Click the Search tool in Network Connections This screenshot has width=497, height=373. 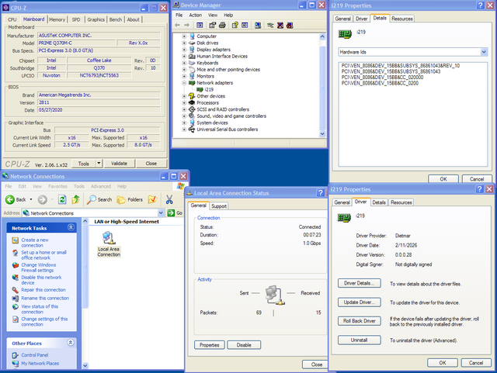coord(99,199)
